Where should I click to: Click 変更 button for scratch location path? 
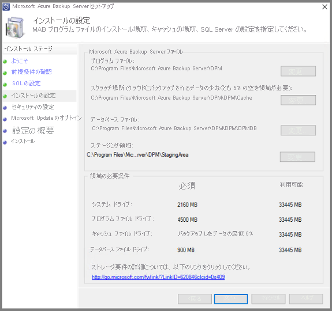298,100
